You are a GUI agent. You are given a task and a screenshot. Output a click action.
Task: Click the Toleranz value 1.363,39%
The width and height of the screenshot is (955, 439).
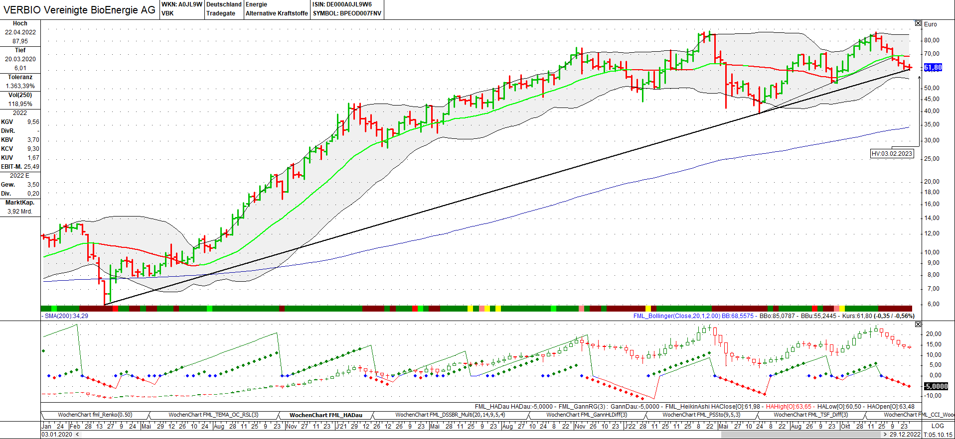[20, 86]
